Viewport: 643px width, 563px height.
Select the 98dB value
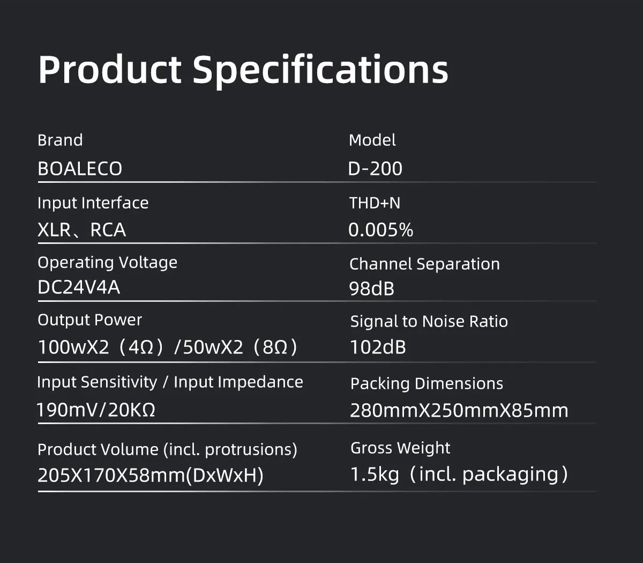point(372,289)
